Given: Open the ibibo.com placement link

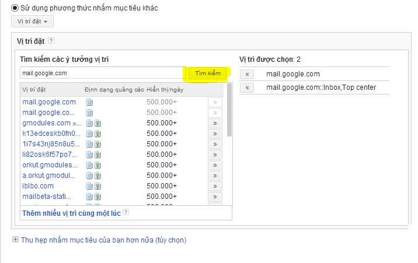Looking at the screenshot, I should [38, 186].
